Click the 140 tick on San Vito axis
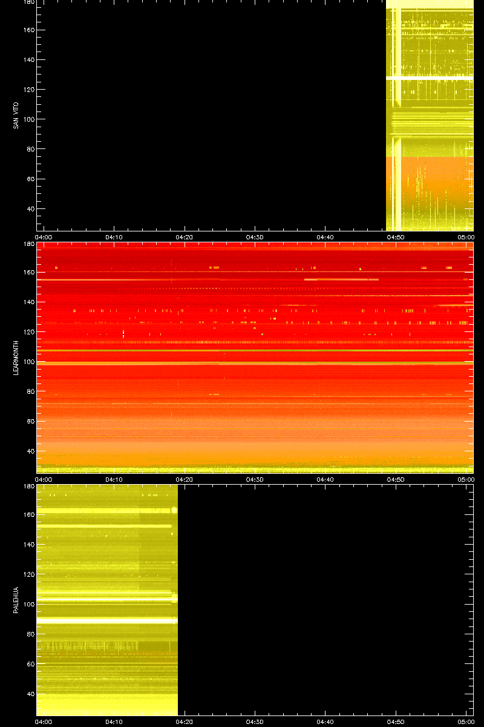This screenshot has height=727, width=484. tap(28, 60)
